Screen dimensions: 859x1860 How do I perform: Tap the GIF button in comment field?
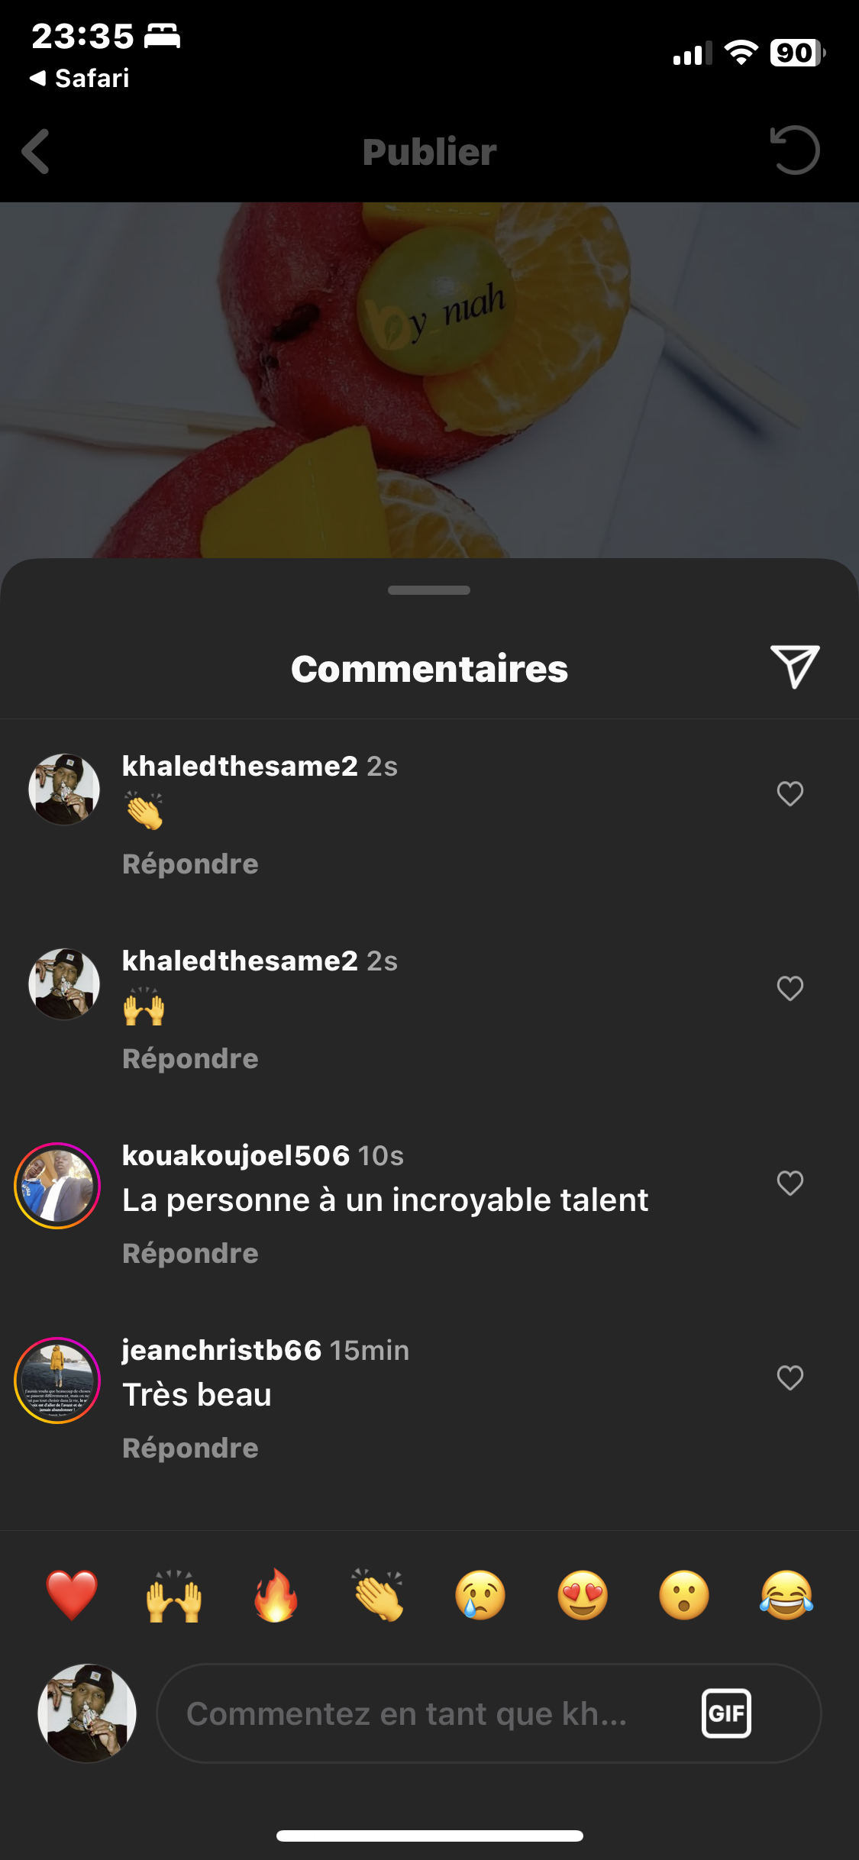click(x=726, y=1713)
